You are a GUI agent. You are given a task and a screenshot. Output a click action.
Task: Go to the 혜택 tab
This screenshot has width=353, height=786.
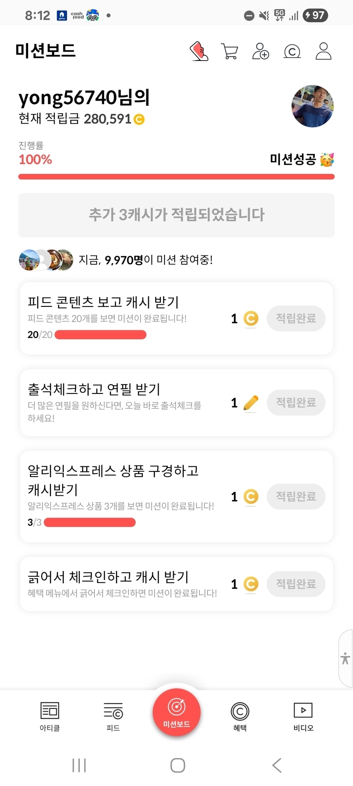coord(240,717)
